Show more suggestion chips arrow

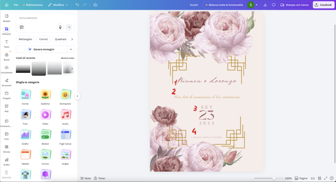(x=72, y=39)
